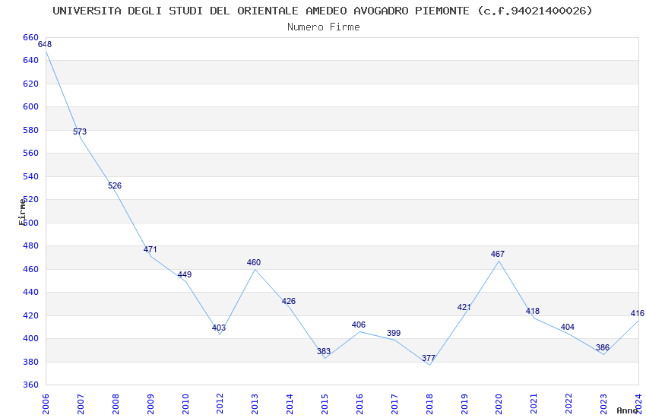
Task: Click the 2012 year label on x-axis
Action: (220, 404)
